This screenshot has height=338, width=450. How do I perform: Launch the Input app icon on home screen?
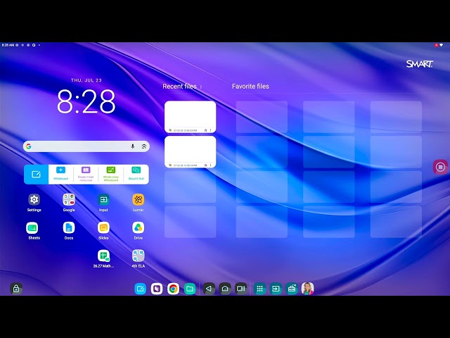click(103, 199)
